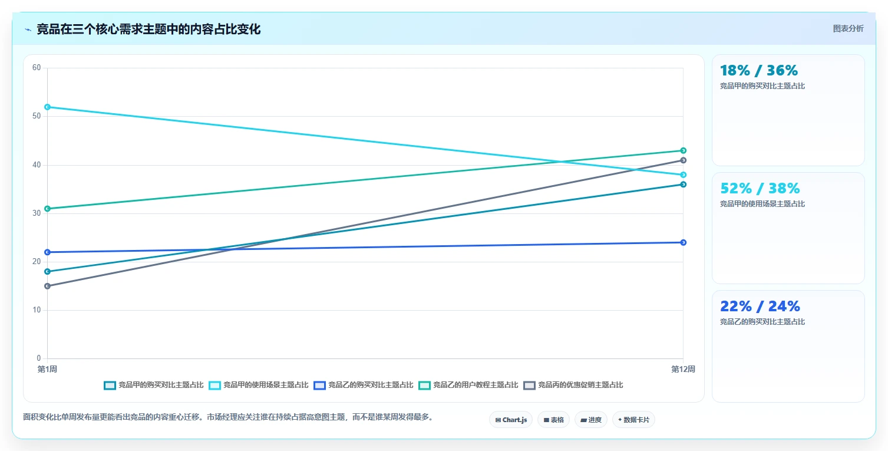Toggle legend item 竞品乙的用户教程主题占比
Viewport: 888px width, 451px height.
(x=468, y=385)
